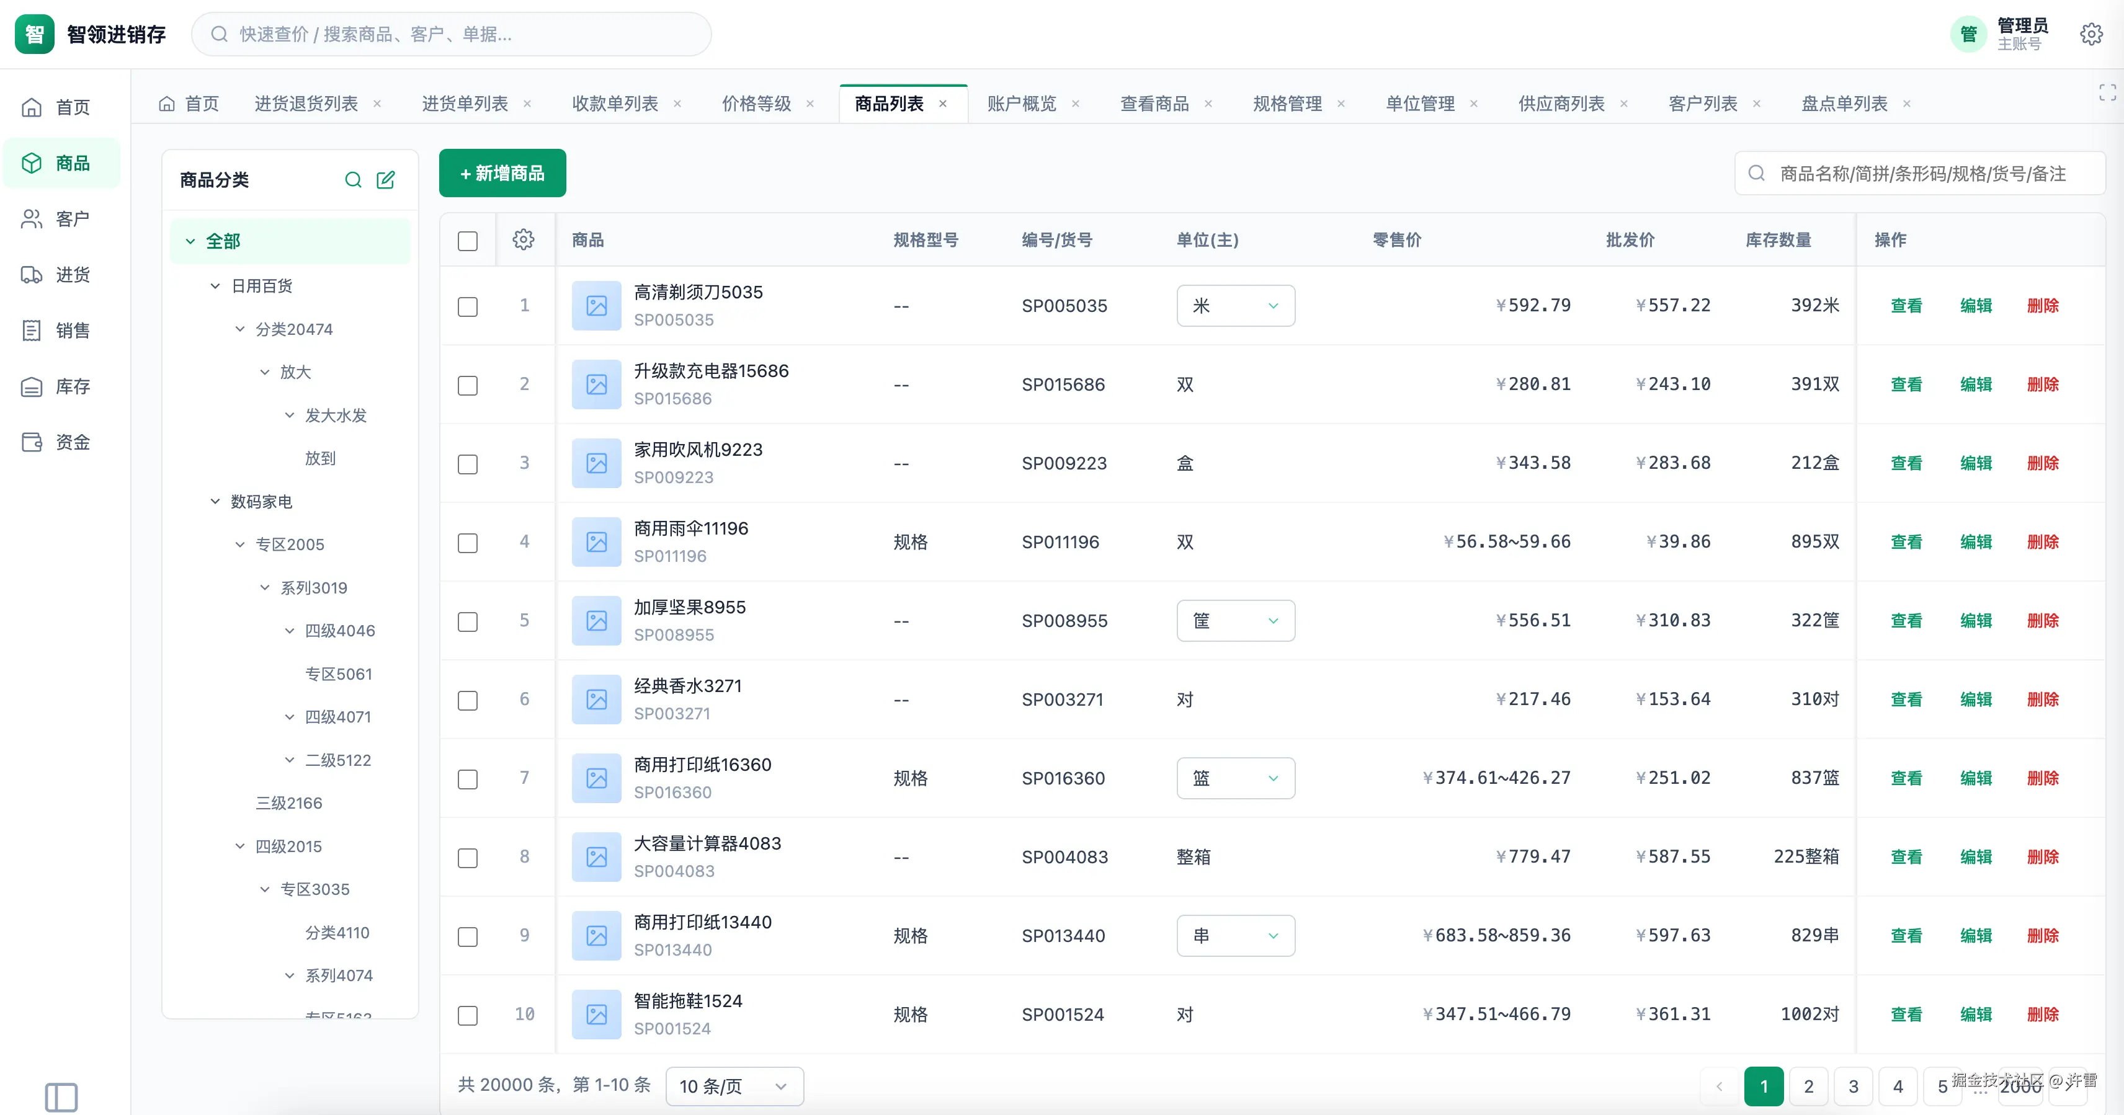Tick the select-all checkbox in table header
This screenshot has height=1115, width=2124.
[x=468, y=241]
